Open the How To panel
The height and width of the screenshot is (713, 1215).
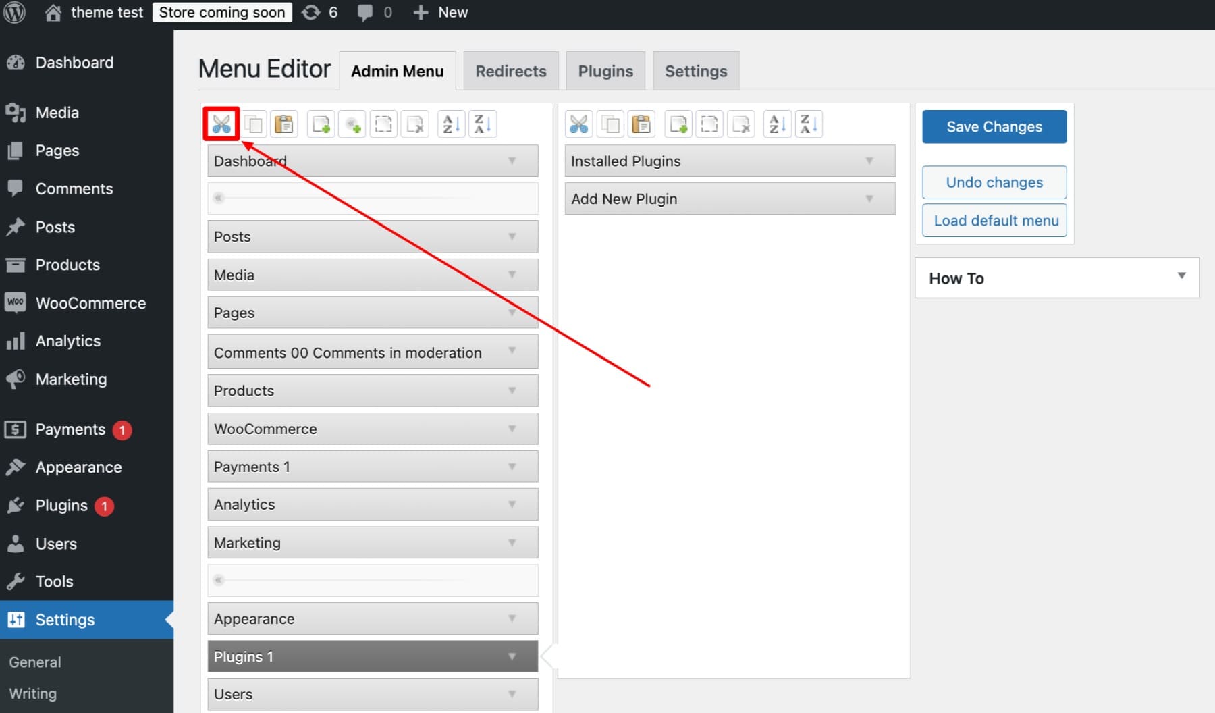point(1056,278)
